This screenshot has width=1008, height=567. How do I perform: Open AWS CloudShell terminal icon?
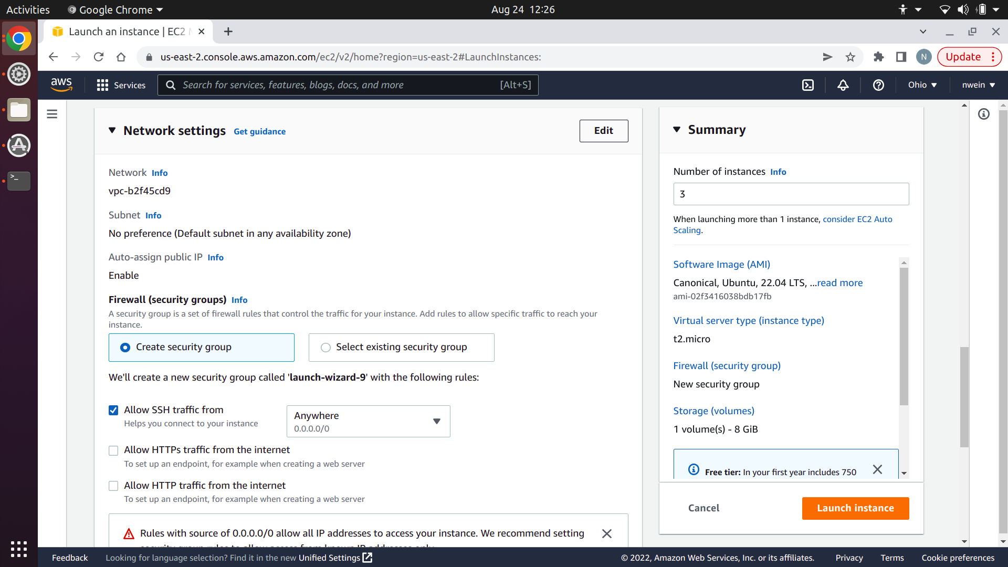pos(808,85)
